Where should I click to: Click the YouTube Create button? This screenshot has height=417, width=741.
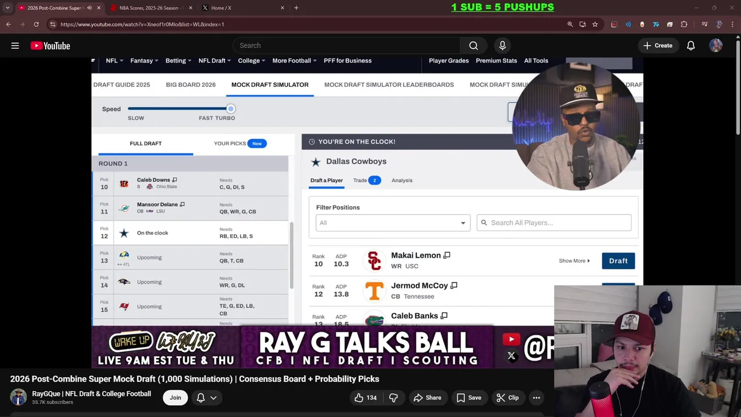click(657, 46)
